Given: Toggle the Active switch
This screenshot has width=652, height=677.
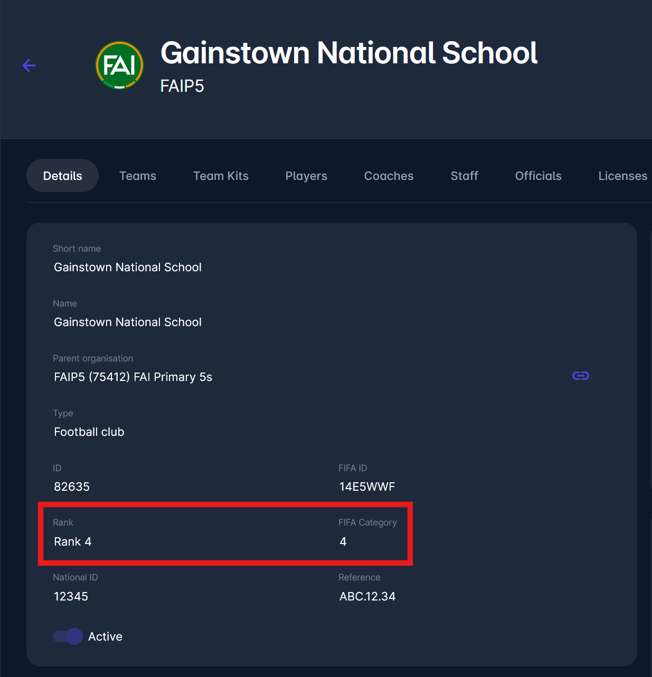Looking at the screenshot, I should click(68, 636).
